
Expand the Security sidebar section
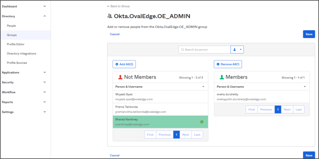pyautogui.click(x=45, y=82)
